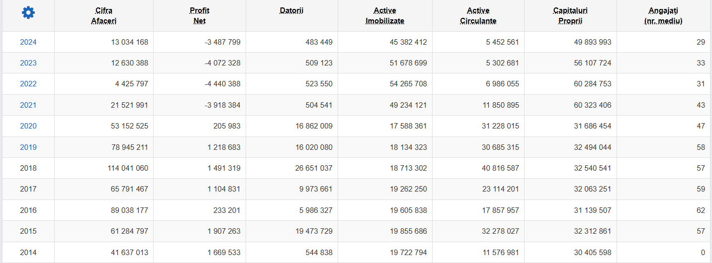The height and width of the screenshot is (263, 712).
Task: Select debts value 16 862 009
Action: [314, 126]
